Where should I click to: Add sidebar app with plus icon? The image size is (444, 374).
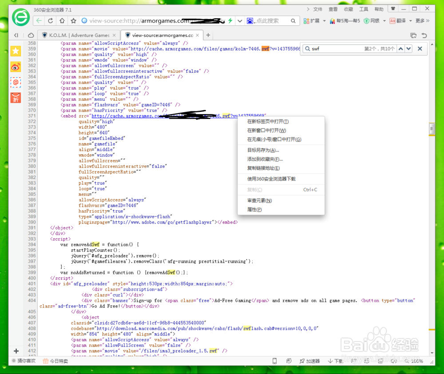(16, 351)
